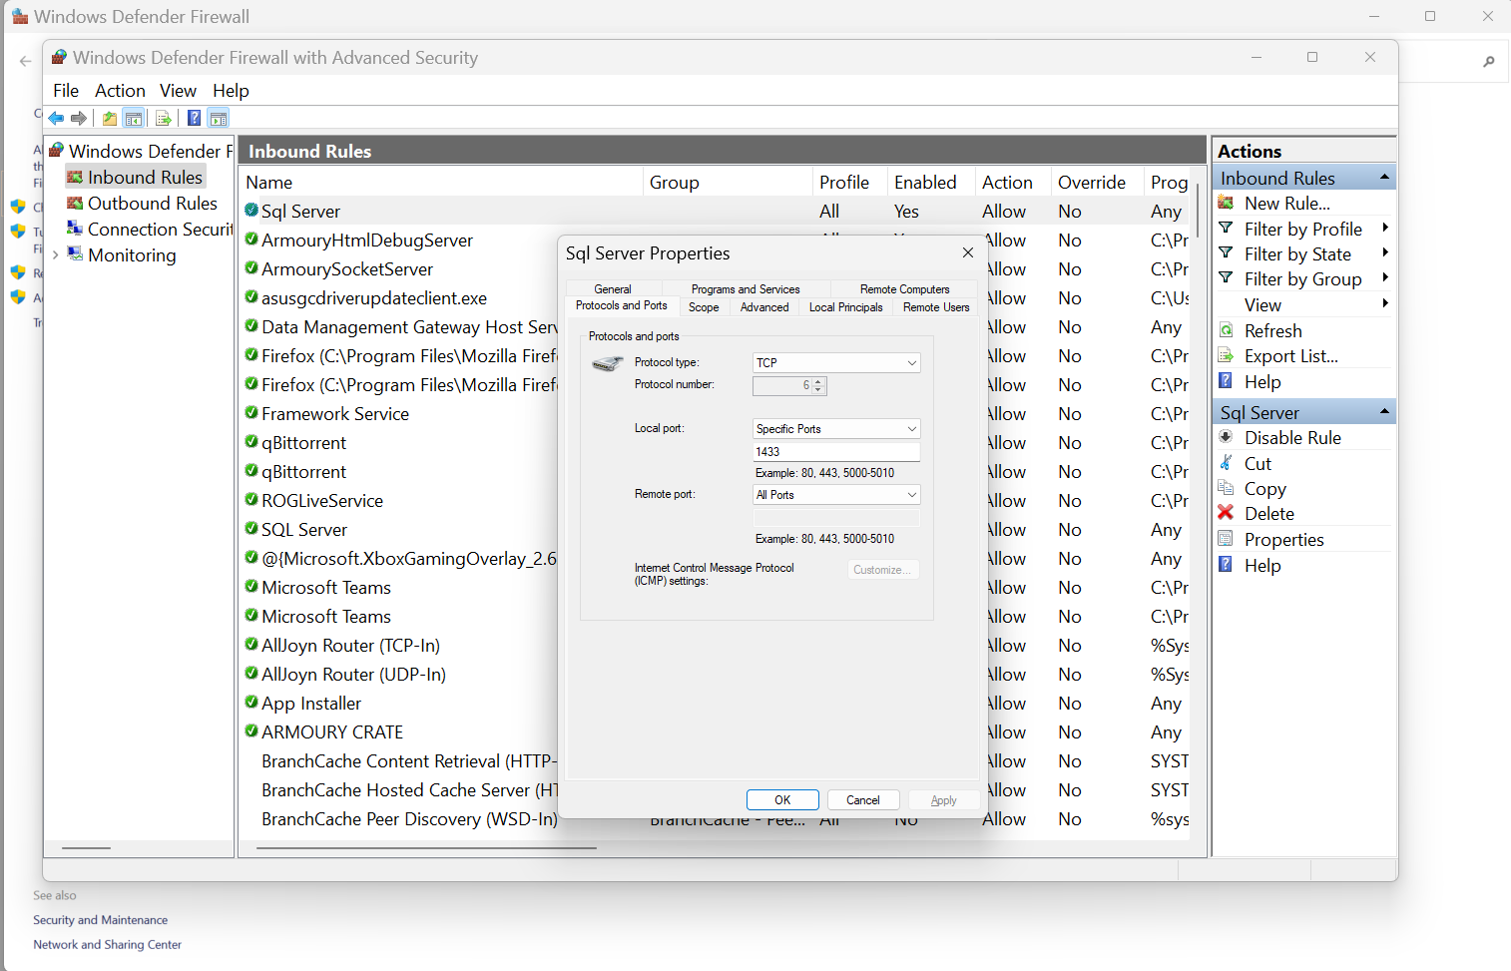
Task: Switch to the Advanced tab
Action: [764, 307]
